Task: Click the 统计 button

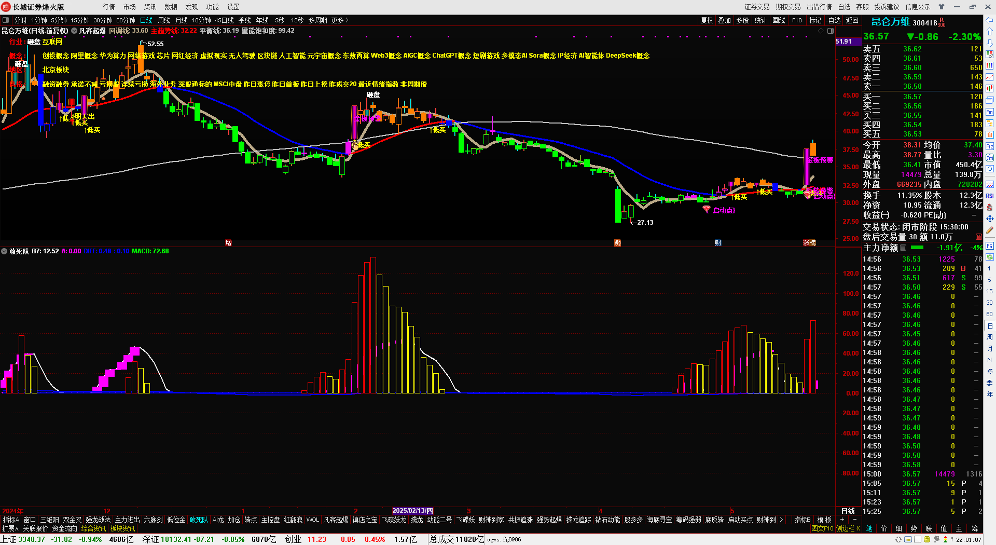Action: click(760, 20)
